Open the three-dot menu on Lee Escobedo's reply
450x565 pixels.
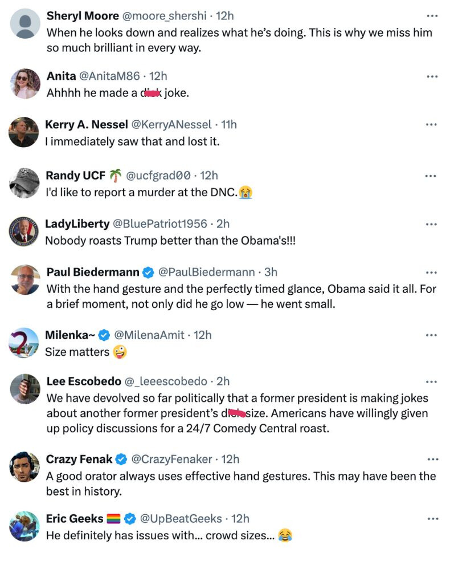tap(431, 381)
